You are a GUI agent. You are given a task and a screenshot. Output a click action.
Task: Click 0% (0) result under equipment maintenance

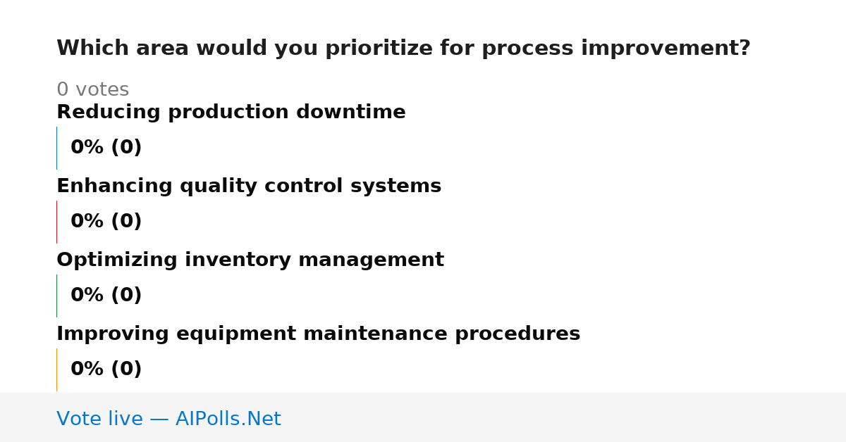point(106,370)
